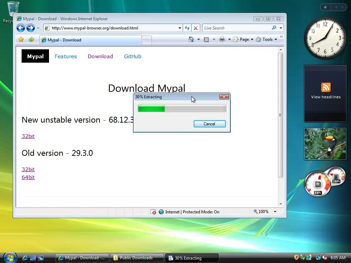Click Switch between windows Quick Launch icon

click(x=41, y=258)
